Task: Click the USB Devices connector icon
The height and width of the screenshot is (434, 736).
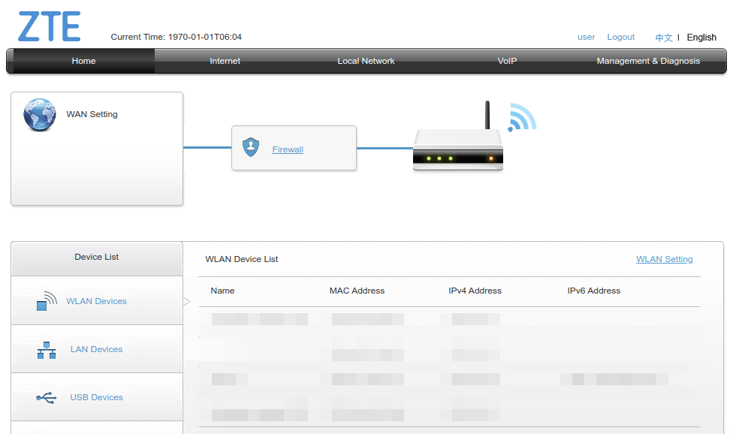Action: pyautogui.click(x=46, y=396)
